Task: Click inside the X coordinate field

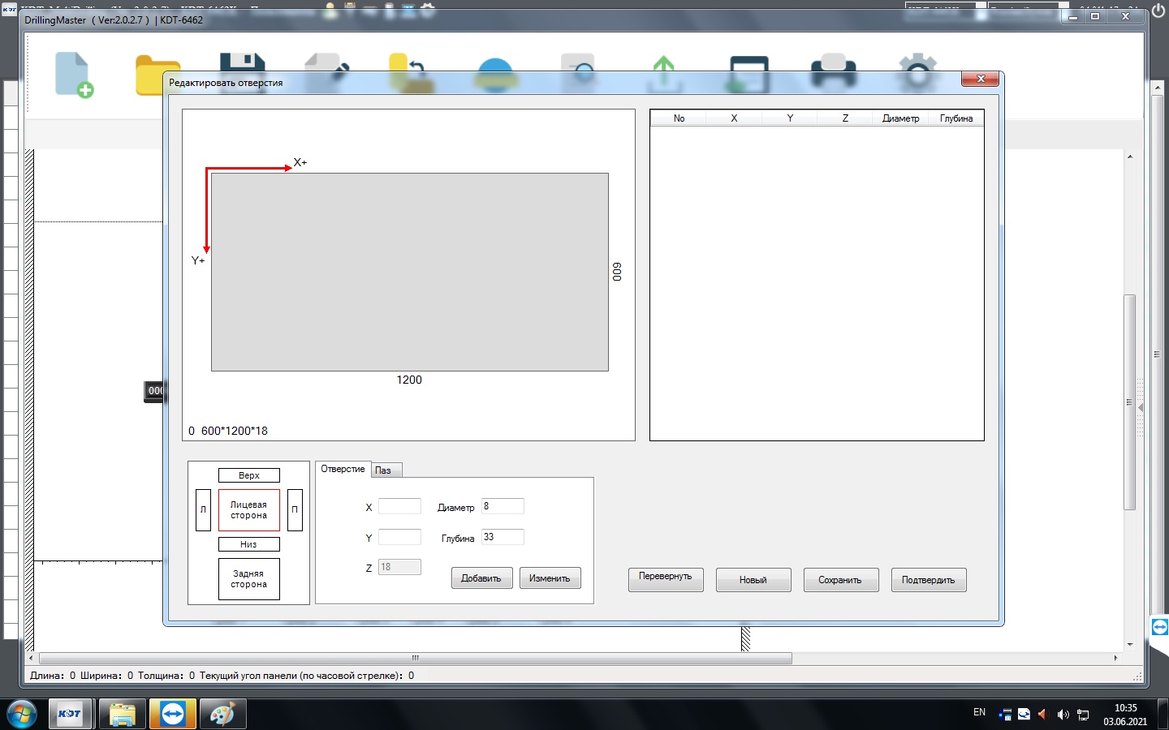Action: 399,506
